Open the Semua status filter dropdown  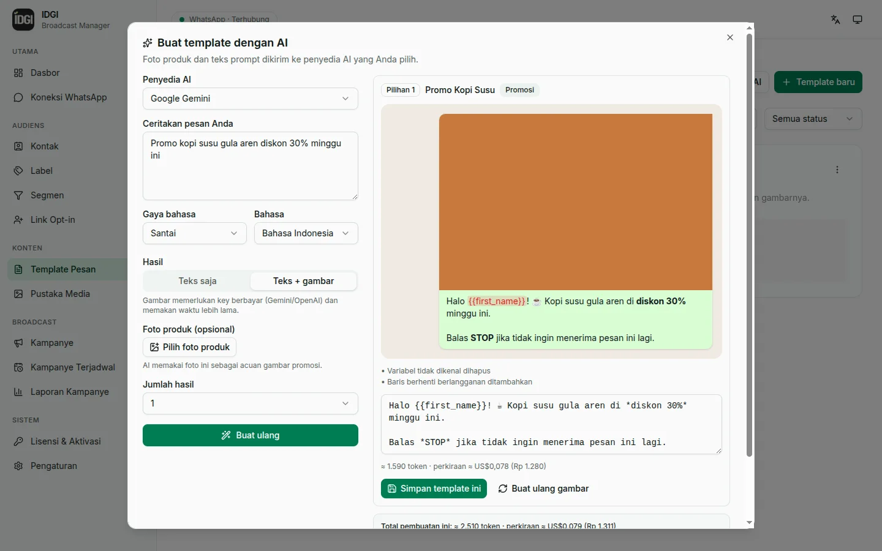pos(813,119)
